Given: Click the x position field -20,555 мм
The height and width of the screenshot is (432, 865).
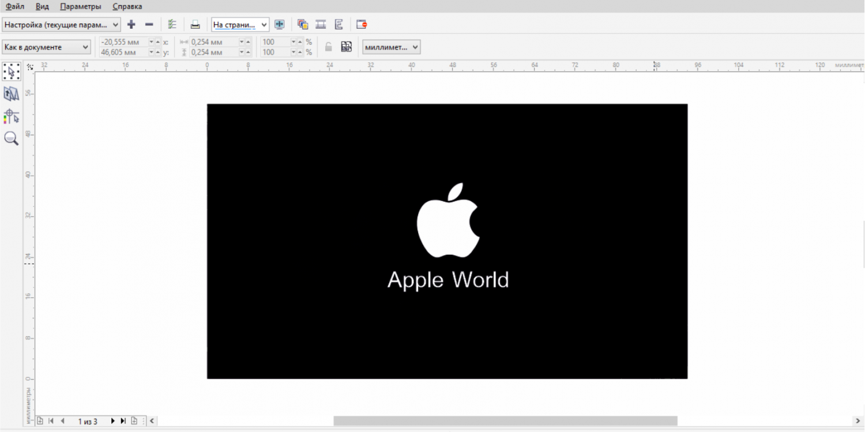Looking at the screenshot, I should tap(123, 42).
